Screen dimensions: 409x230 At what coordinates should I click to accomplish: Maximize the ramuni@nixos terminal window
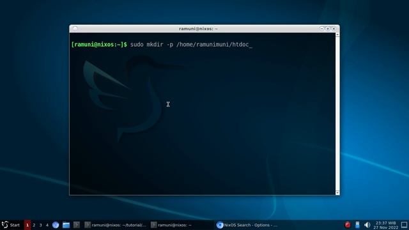click(328, 28)
